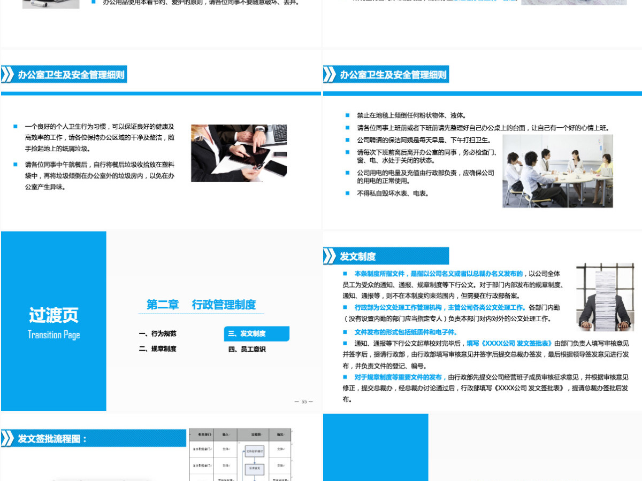Click the Transition Page subtitle
The height and width of the screenshot is (481, 642).
tap(53, 335)
